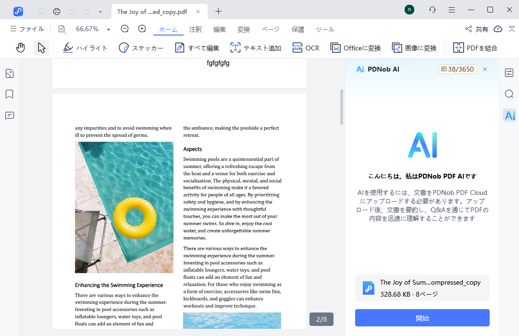The width and height of the screenshot is (519, 336).
Task: Click the Print icon
Action: [x=56, y=11]
